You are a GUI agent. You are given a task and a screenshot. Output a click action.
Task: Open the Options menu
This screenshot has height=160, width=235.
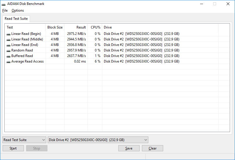[18, 10]
